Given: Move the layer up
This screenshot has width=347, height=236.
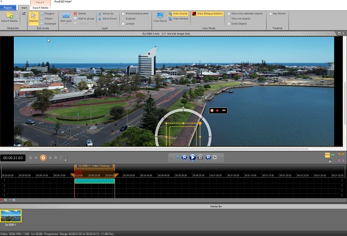Looking at the screenshot, I should (x=106, y=12).
